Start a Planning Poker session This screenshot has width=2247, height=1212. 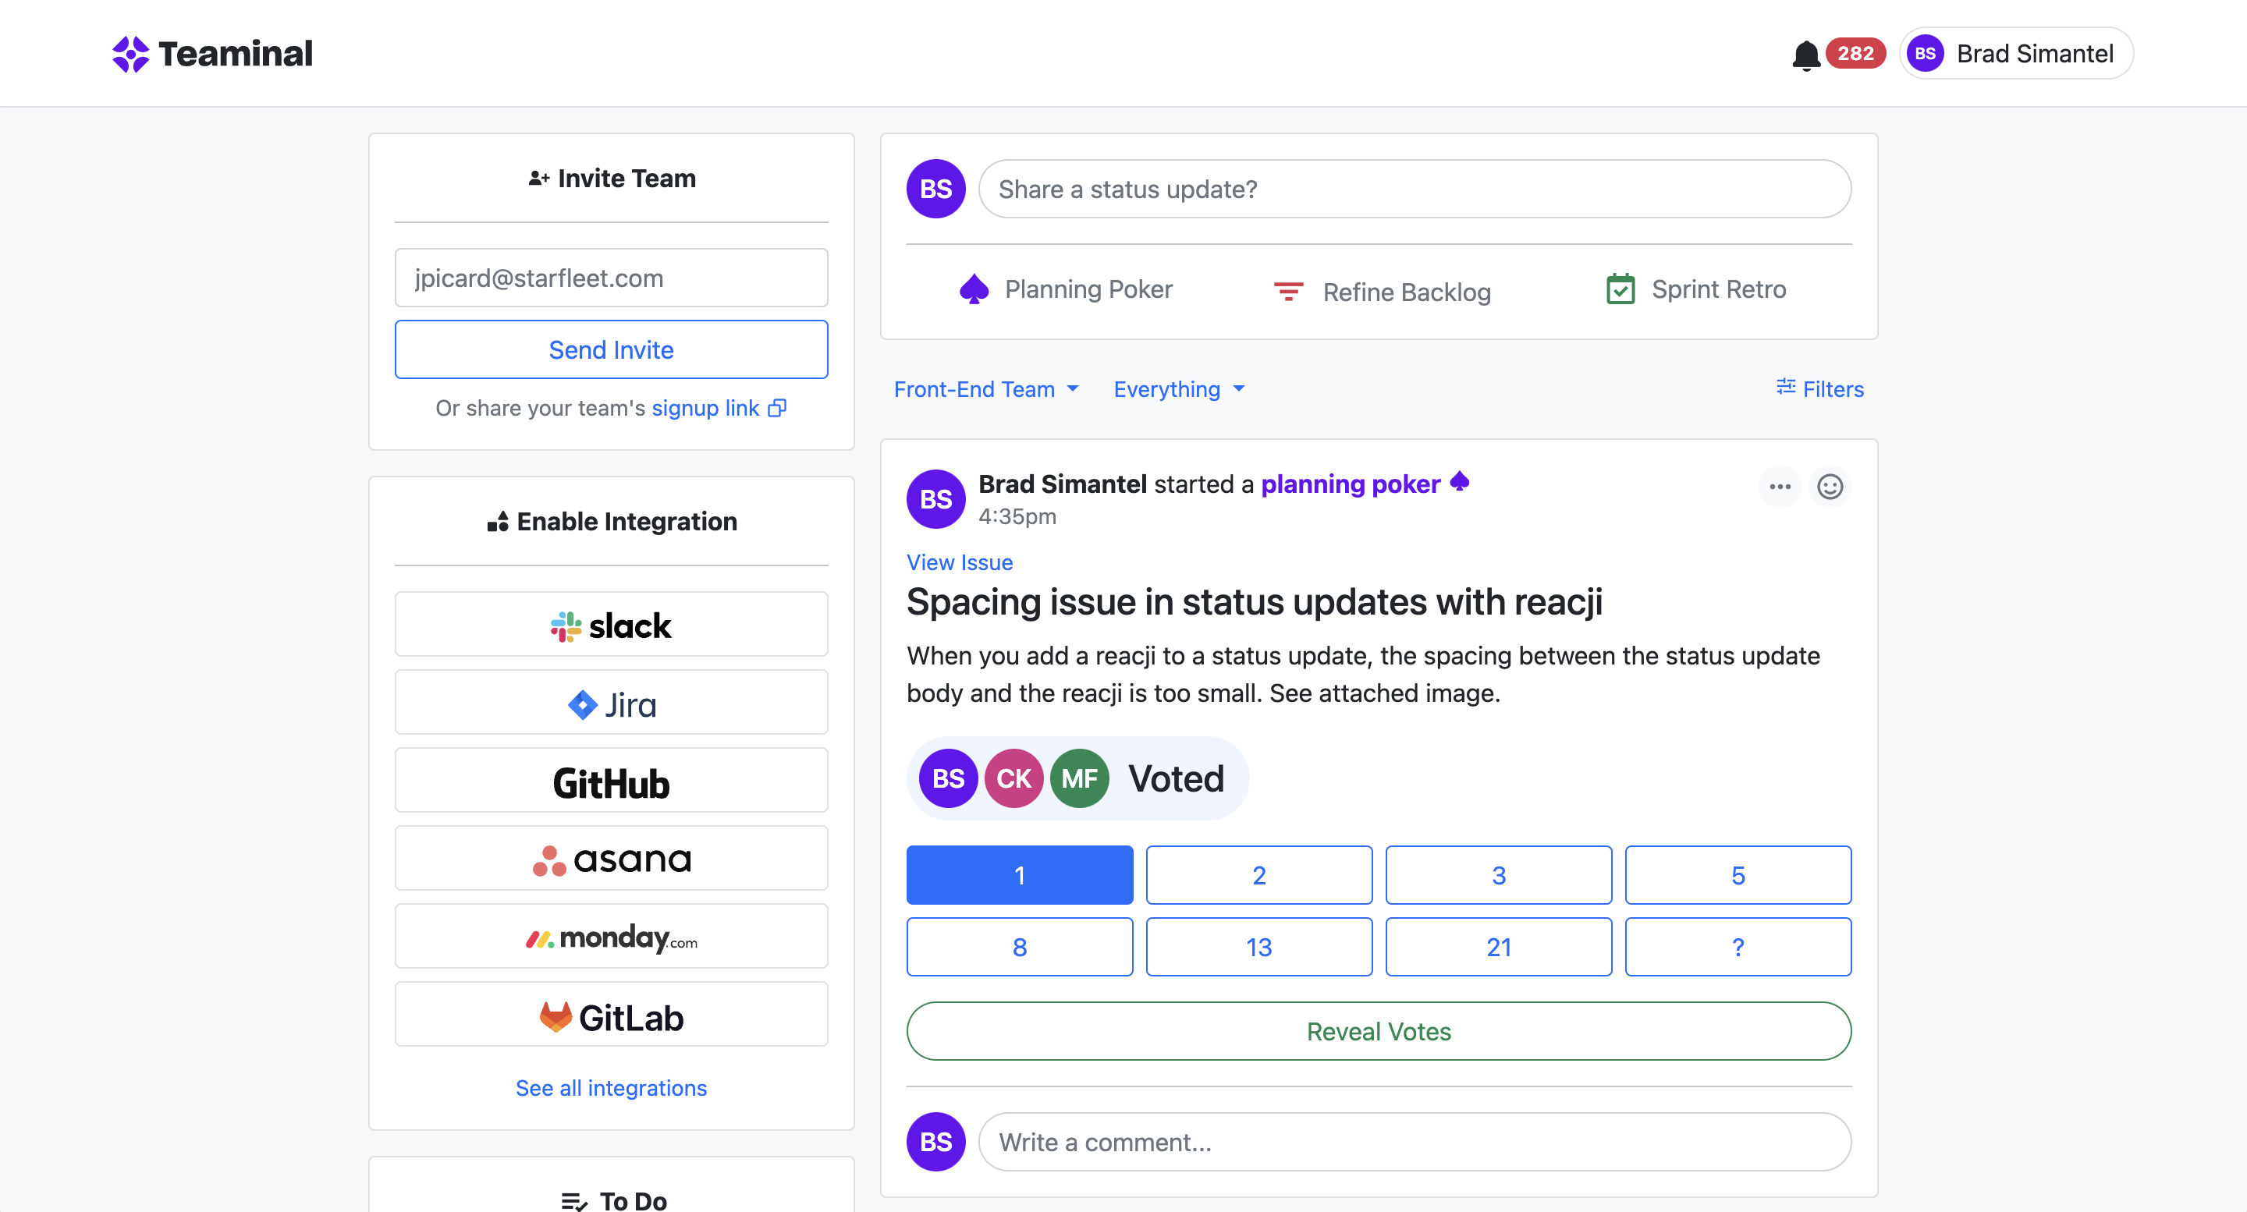pyautogui.click(x=1065, y=289)
